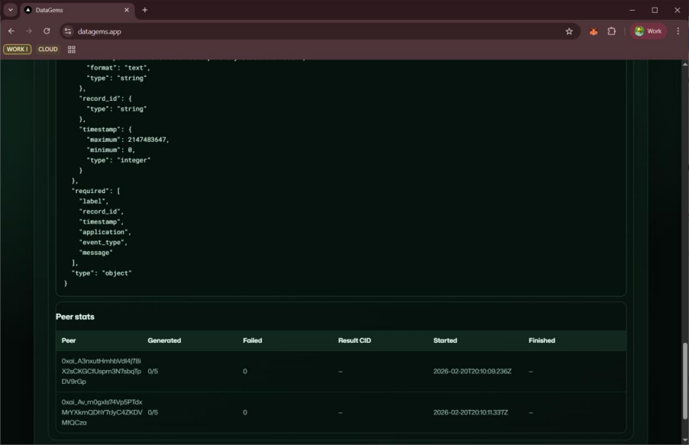Open the apps grid icon on the bookmarks bar
This screenshot has height=445, width=689.
coord(71,49)
